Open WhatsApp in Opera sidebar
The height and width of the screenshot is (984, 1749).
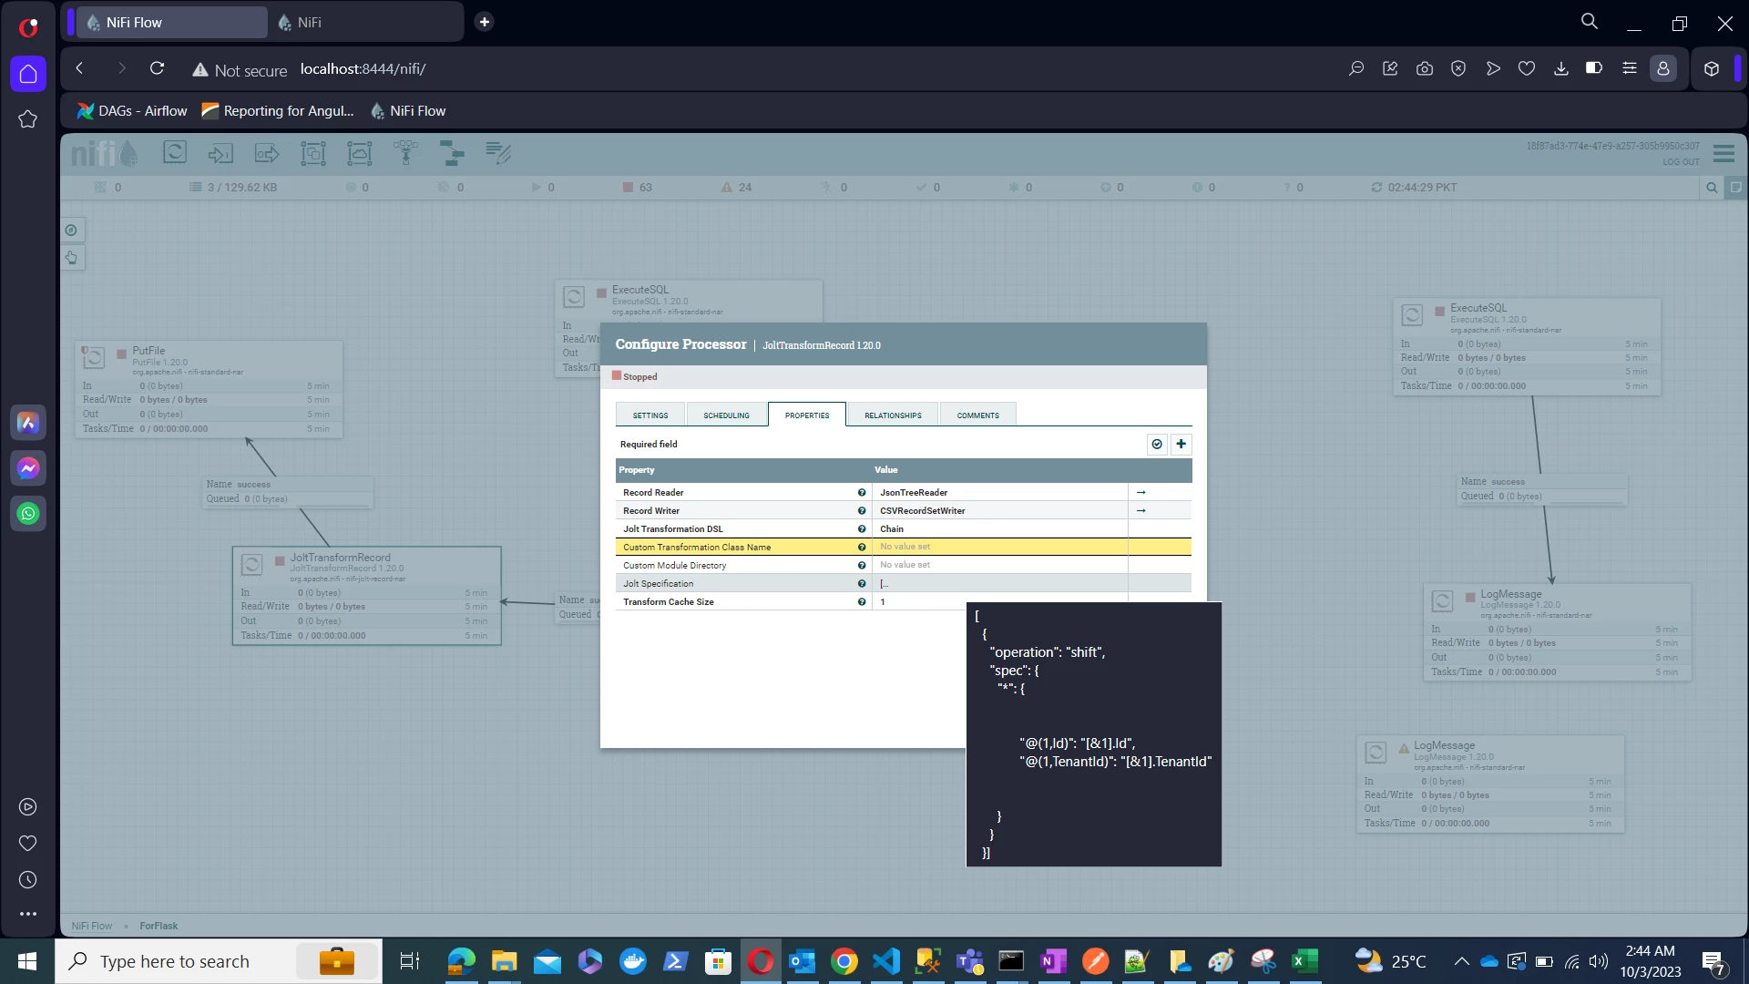[28, 514]
